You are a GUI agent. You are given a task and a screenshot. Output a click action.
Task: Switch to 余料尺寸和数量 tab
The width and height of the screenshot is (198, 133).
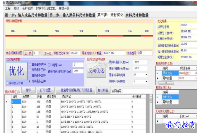pyautogui.click(x=137, y=15)
